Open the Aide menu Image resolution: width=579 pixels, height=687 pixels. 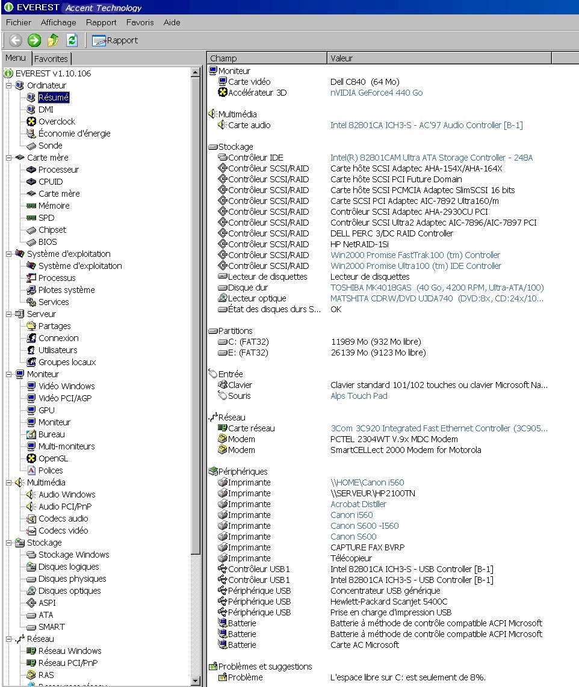click(x=172, y=22)
